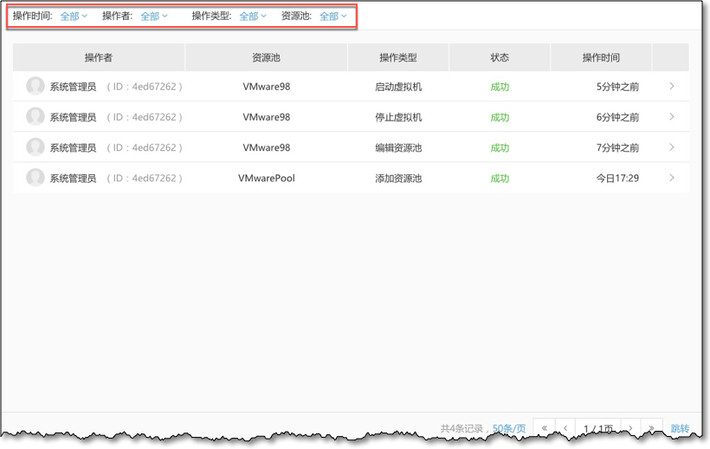The height and width of the screenshot is (449, 710).
Task: Click the 编辑资源池 operation type cell
Action: point(398,147)
